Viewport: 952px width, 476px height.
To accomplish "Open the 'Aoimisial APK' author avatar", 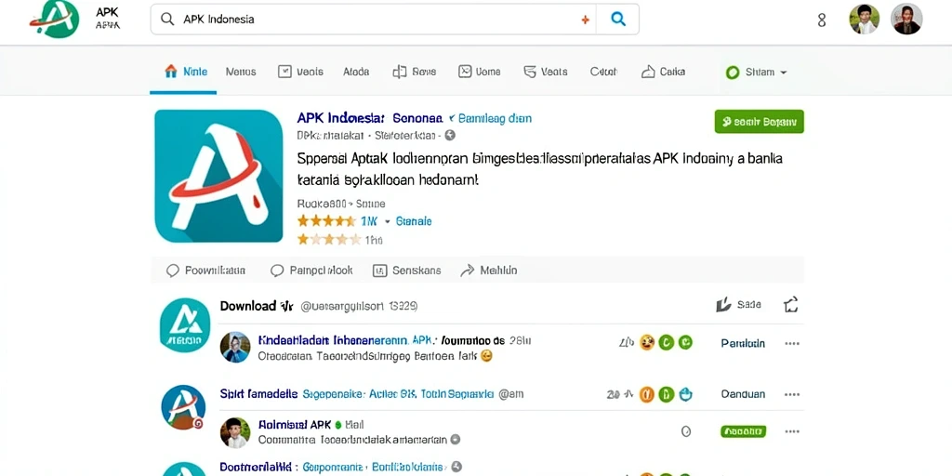I will 235,433.
